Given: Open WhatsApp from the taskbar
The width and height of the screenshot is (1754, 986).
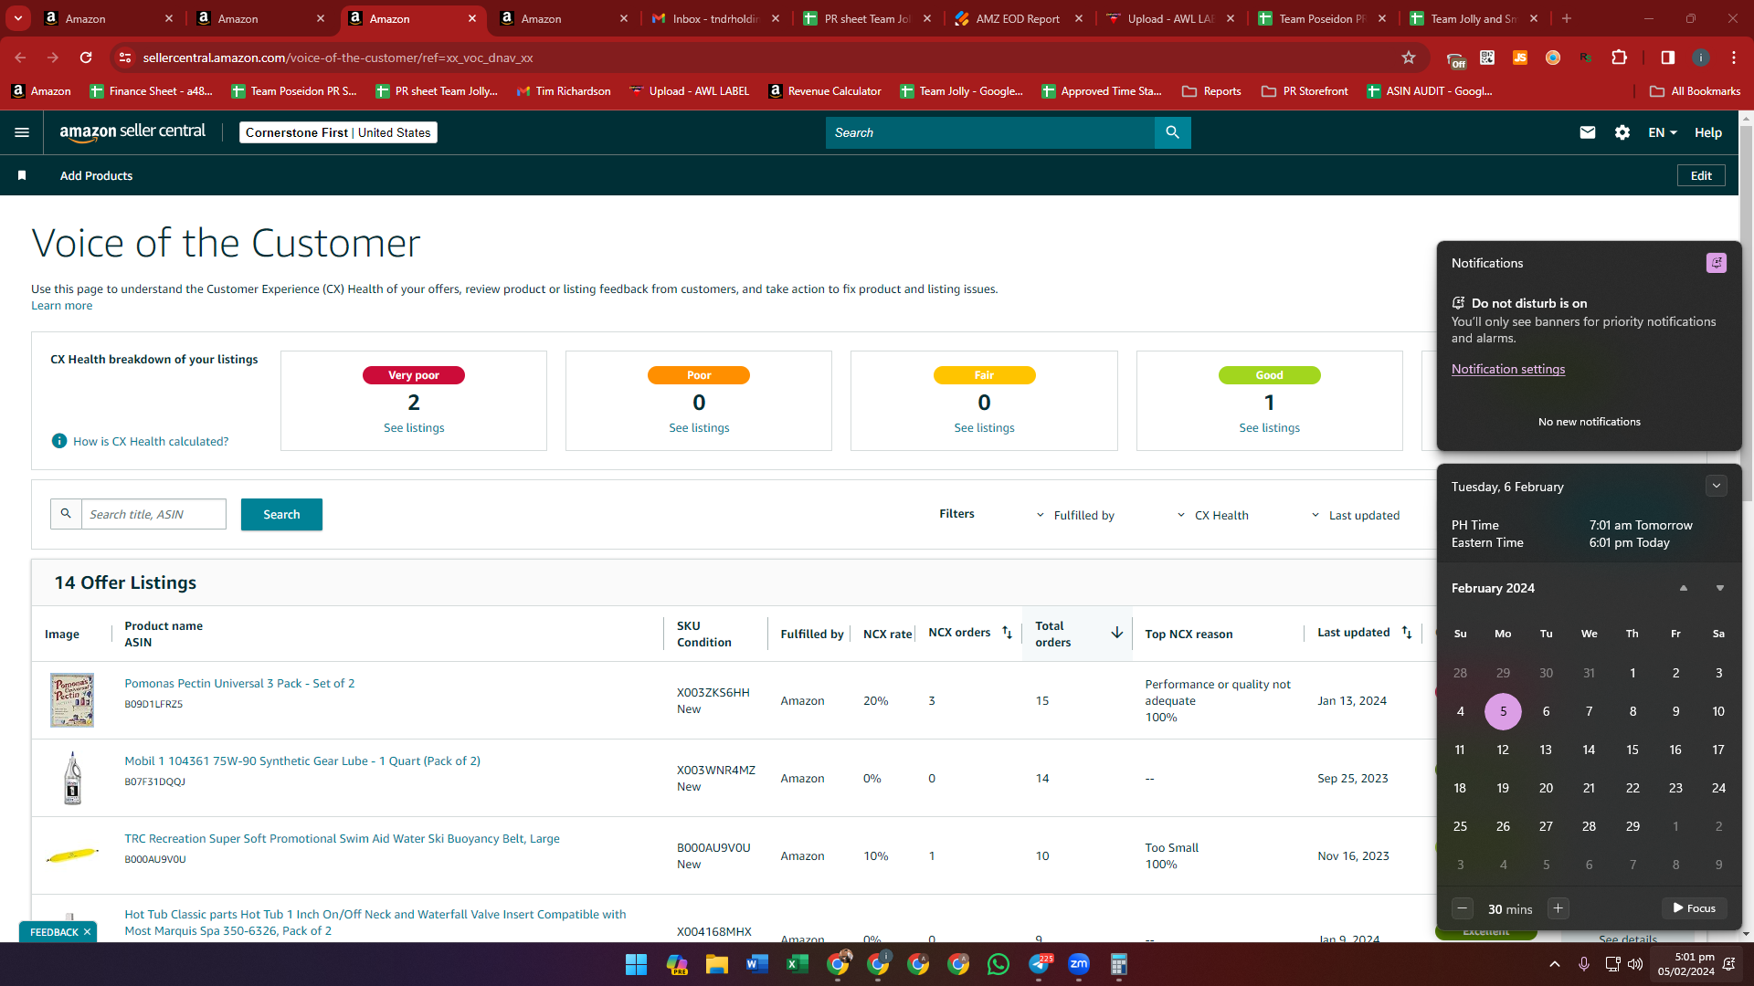Looking at the screenshot, I should point(999,964).
